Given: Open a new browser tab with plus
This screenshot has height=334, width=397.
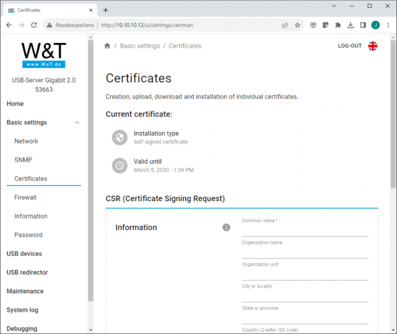Looking at the screenshot, I should pos(105,10).
